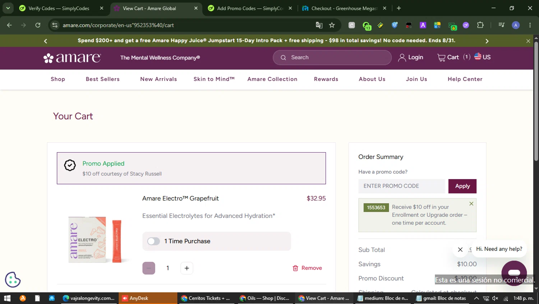Image resolution: width=539 pixels, height=304 pixels.
Task: View site information in the address bar
Action: tap(55, 25)
